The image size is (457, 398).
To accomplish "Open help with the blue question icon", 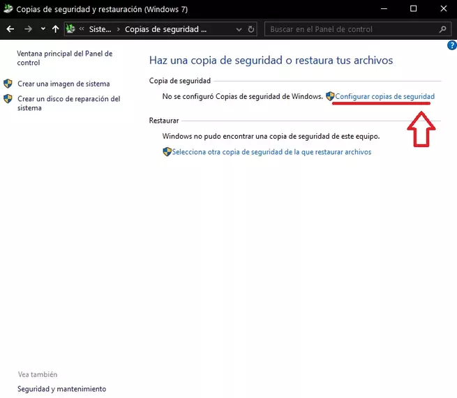I will [x=452, y=45].
